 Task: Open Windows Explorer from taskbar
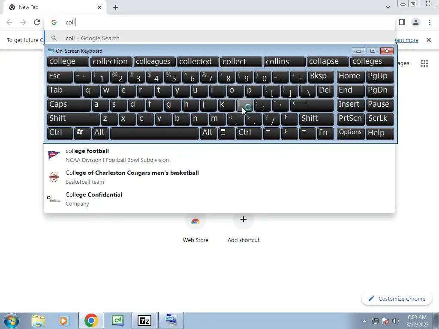38,320
